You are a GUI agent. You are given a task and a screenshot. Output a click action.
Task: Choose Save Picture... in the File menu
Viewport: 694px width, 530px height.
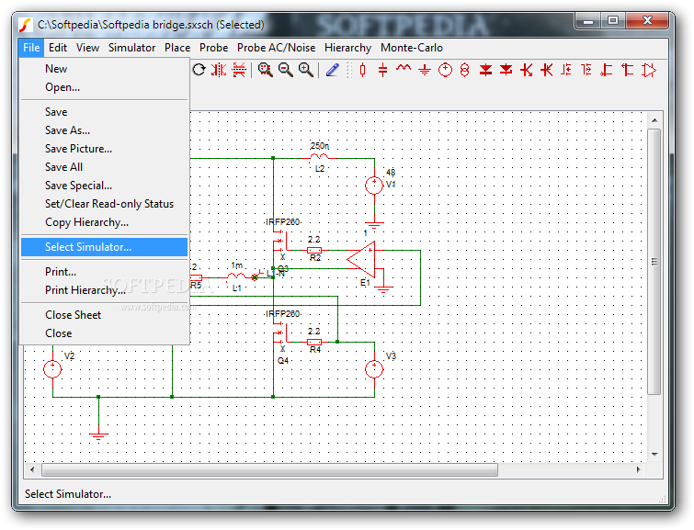[x=105, y=149]
